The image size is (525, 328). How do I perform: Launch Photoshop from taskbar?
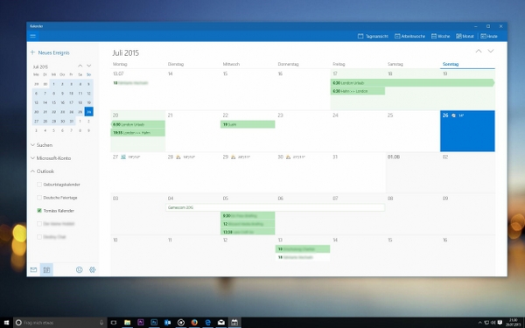[154, 323]
